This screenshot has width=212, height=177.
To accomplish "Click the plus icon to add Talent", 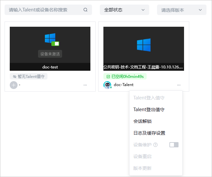I will point(14,85).
